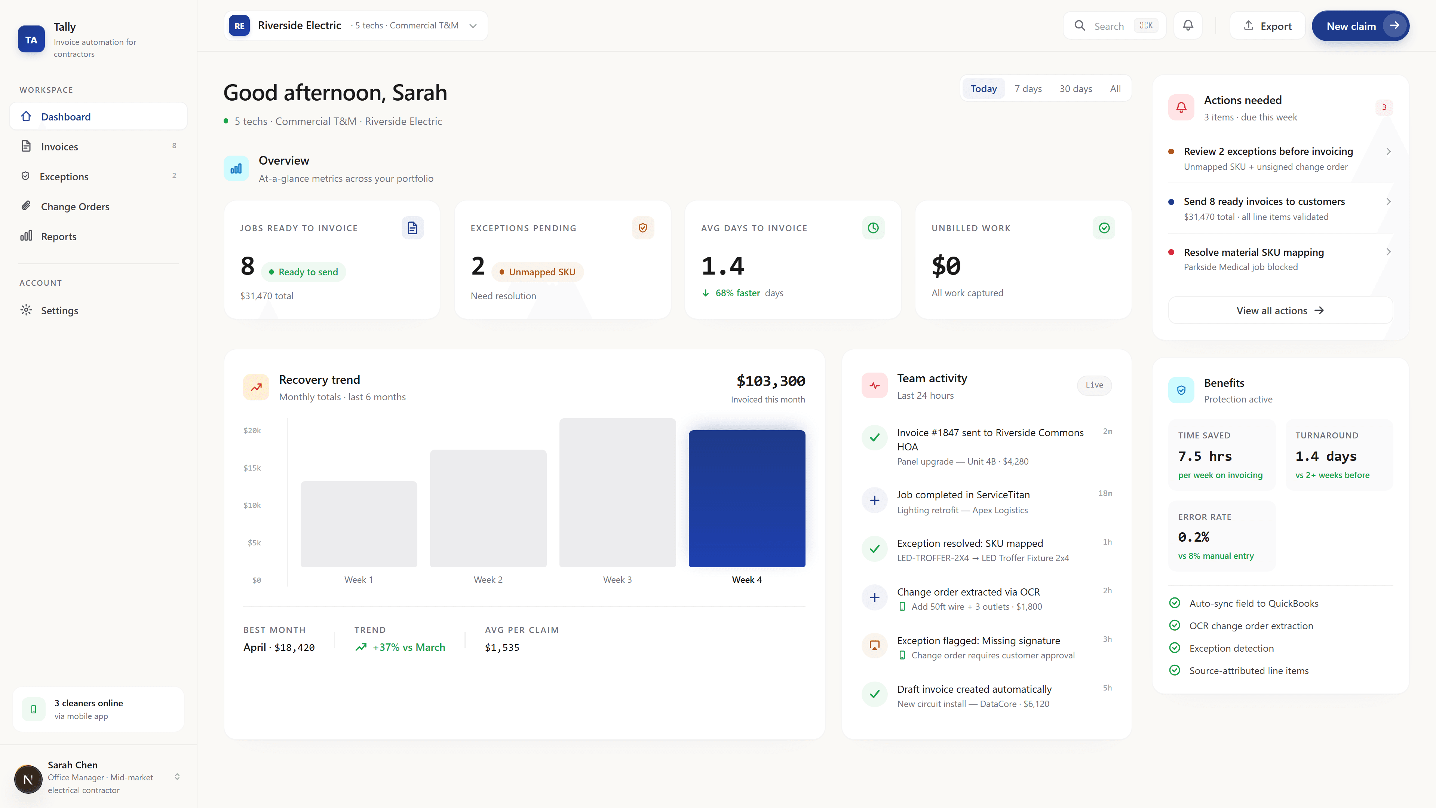The image size is (1436, 808).
Task: Select the Today time range tab
Action: 984,89
